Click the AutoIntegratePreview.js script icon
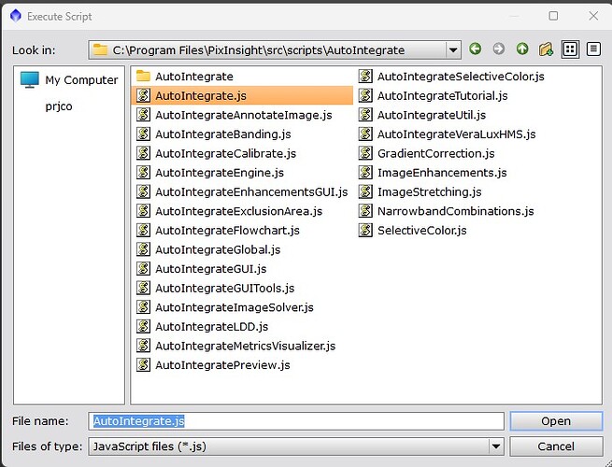 click(x=143, y=365)
